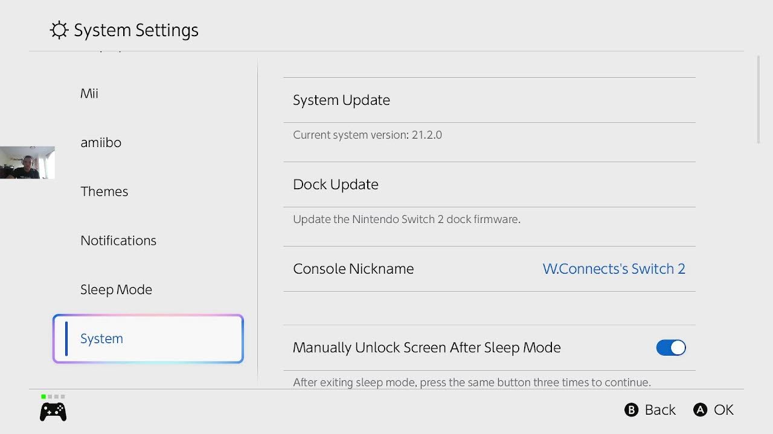Start System Update

489,100
